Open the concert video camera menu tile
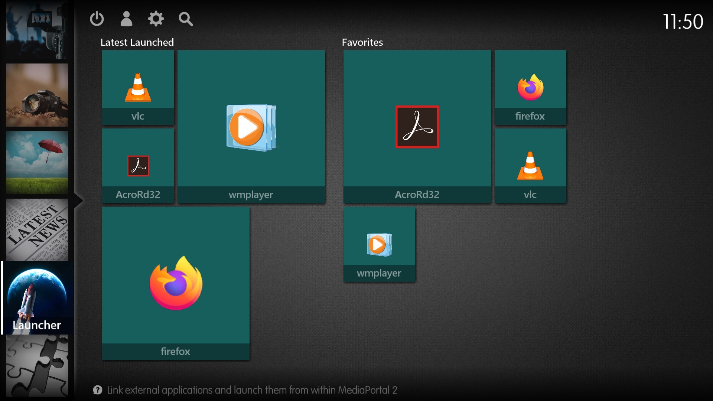 (x=37, y=30)
